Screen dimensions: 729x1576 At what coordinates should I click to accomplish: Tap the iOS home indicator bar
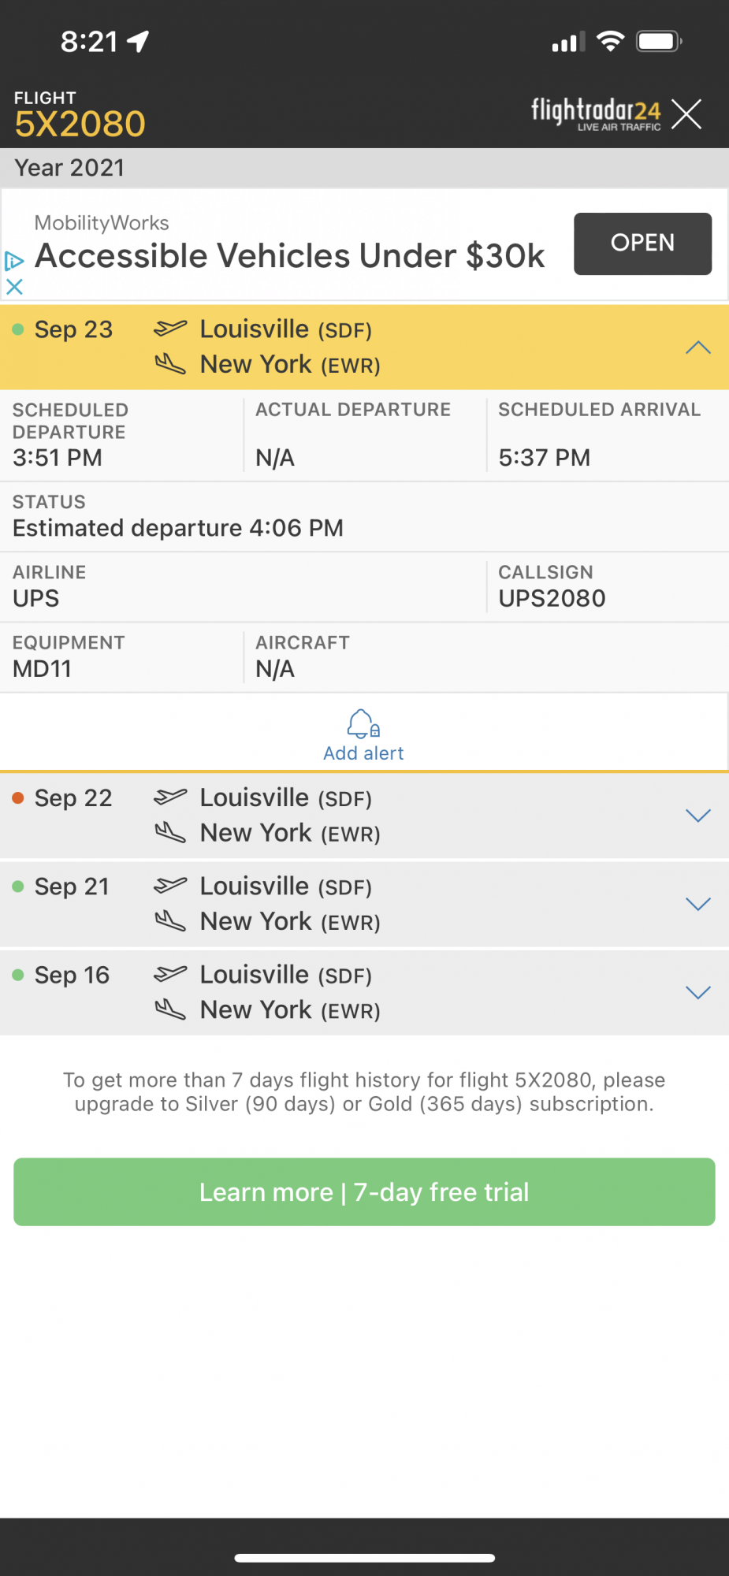click(x=364, y=1558)
